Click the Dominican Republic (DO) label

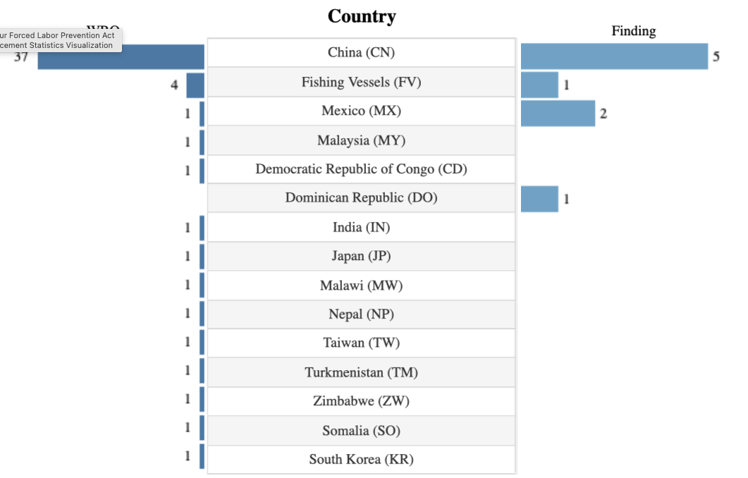tap(361, 198)
